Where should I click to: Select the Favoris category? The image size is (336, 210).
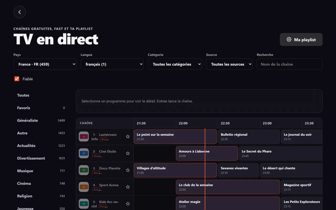(41, 108)
